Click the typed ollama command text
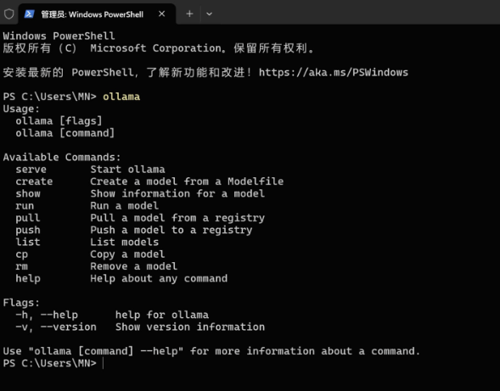 coord(121,97)
